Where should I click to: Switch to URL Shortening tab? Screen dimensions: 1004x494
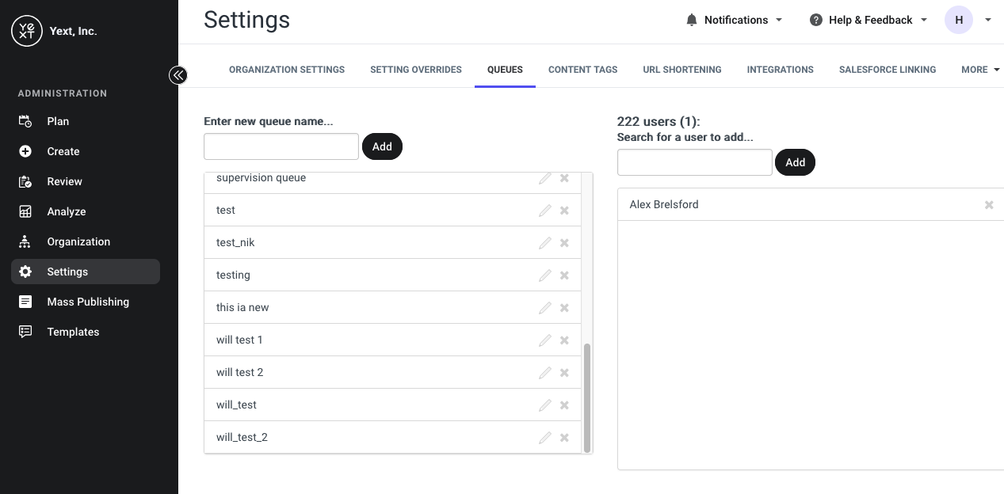[682, 70]
